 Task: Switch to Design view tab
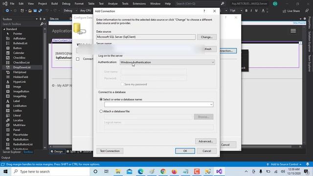57,152
